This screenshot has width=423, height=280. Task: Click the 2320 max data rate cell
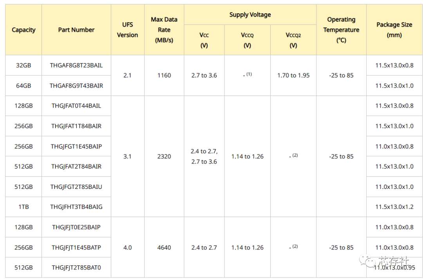(164, 156)
